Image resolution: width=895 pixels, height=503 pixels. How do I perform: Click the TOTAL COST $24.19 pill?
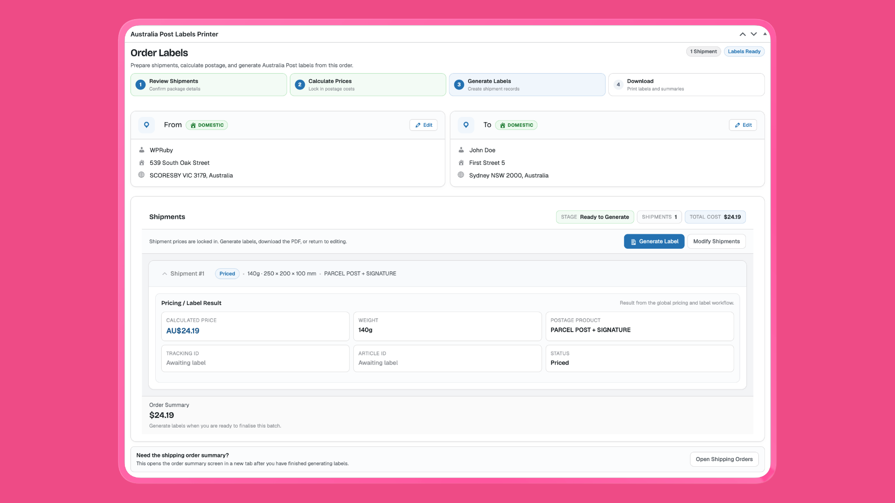click(715, 217)
